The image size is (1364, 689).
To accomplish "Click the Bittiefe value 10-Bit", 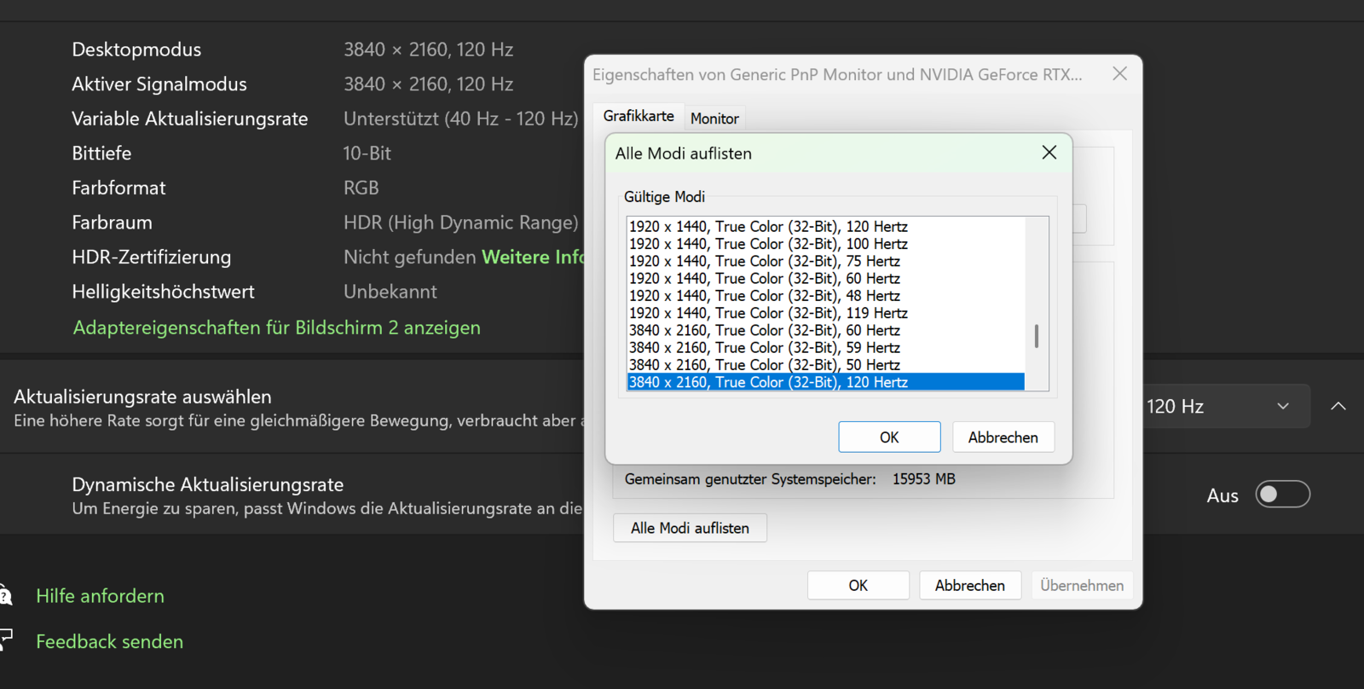I will pyautogui.click(x=367, y=153).
